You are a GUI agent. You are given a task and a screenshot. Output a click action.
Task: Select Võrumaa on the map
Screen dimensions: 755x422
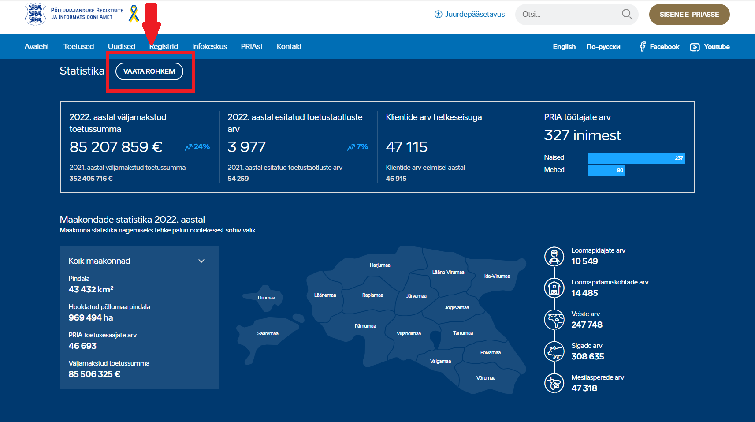pyautogui.click(x=486, y=378)
